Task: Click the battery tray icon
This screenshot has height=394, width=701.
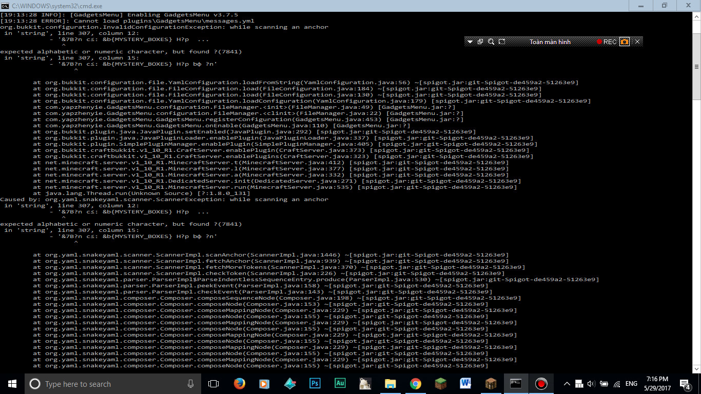Action: (x=603, y=384)
